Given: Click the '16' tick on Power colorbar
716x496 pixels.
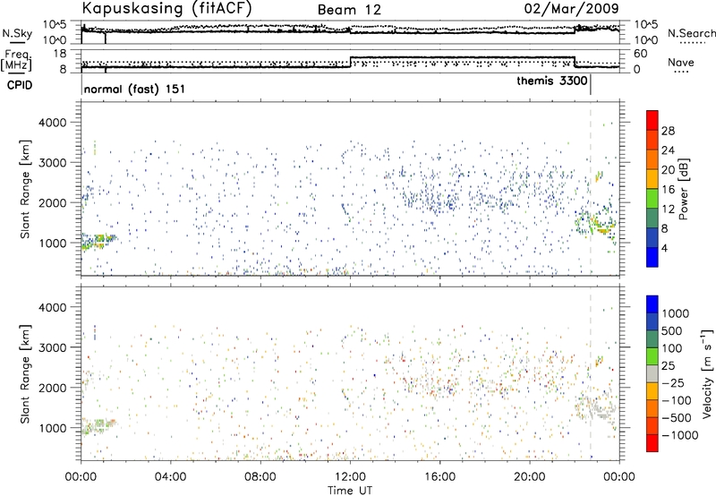Looking at the screenshot, I should (668, 189).
